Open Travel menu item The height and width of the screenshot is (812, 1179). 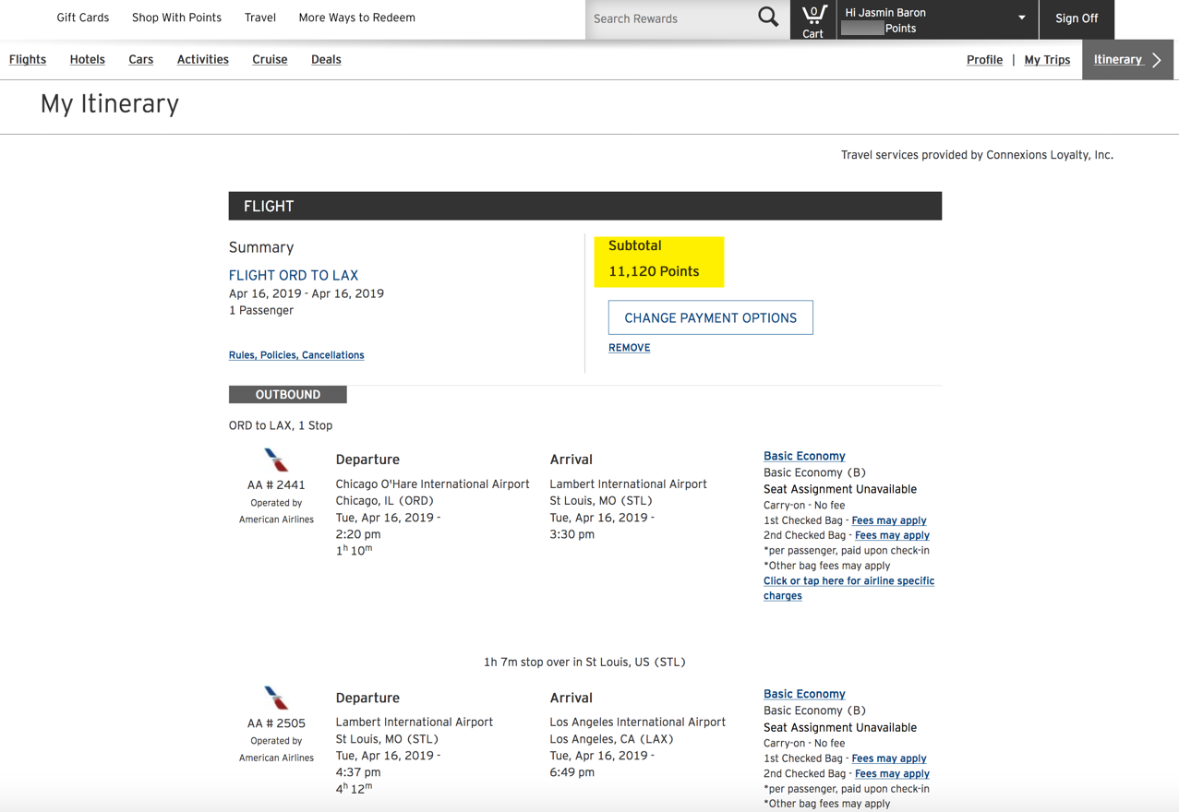click(260, 18)
